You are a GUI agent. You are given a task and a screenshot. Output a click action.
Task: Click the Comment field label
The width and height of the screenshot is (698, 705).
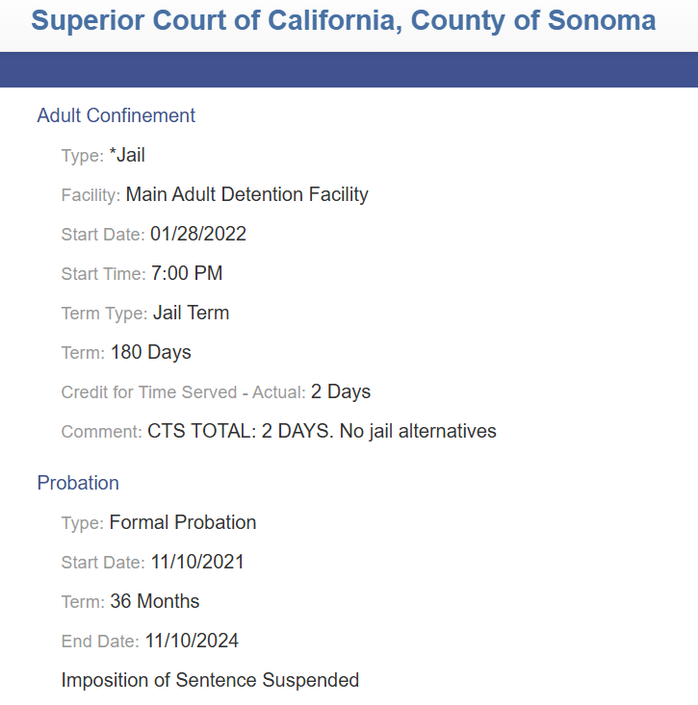point(102,432)
